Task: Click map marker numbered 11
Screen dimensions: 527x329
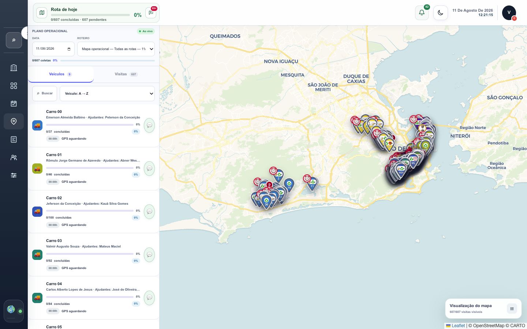Action: click(312, 184)
